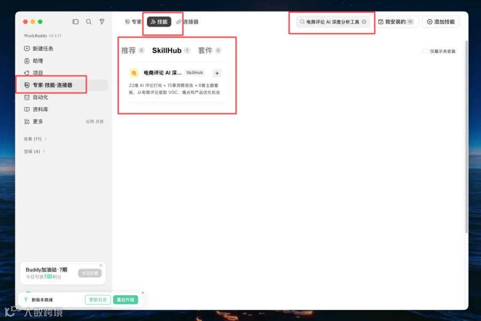Viewport: 481px width, 321px height.
Task: Click Buddy加油站·7期 title
Action: click(x=46, y=270)
